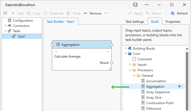Select the Accumulation processor item
This screenshot has width=191, height=111.
click(x=156, y=81)
